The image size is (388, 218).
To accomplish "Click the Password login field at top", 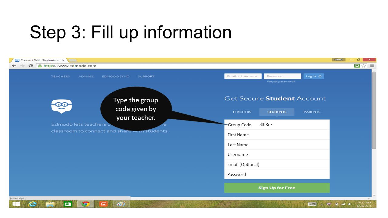I will 283,76.
